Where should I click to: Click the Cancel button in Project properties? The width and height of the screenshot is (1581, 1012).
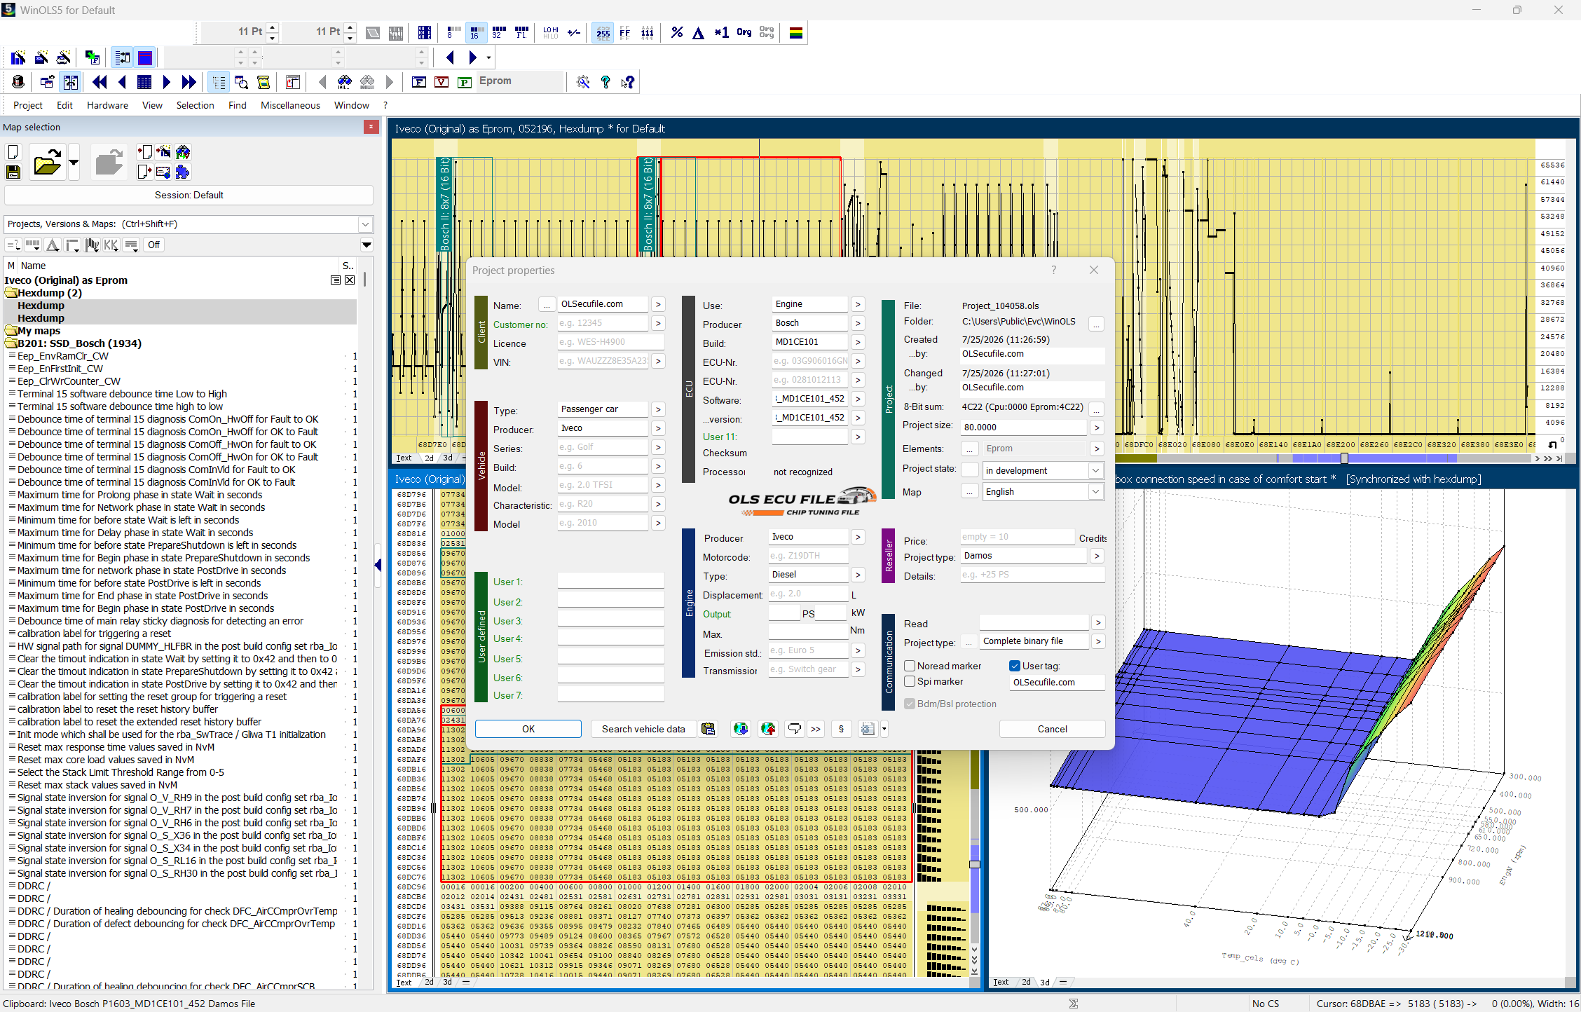(x=1052, y=729)
